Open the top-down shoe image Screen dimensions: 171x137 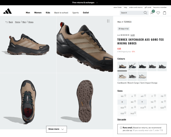click(28, 101)
